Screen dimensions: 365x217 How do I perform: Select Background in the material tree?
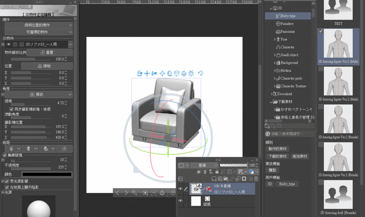pos(289,63)
